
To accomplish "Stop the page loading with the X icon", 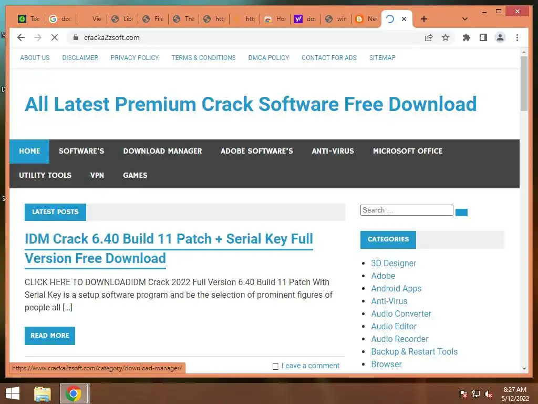I will [x=55, y=37].
